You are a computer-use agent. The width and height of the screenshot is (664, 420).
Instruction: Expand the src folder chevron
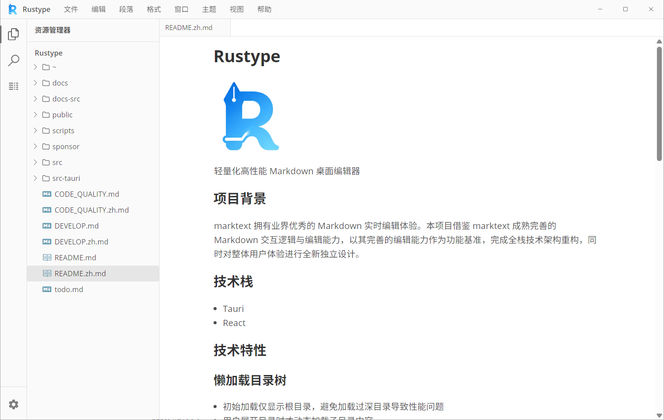tap(35, 162)
